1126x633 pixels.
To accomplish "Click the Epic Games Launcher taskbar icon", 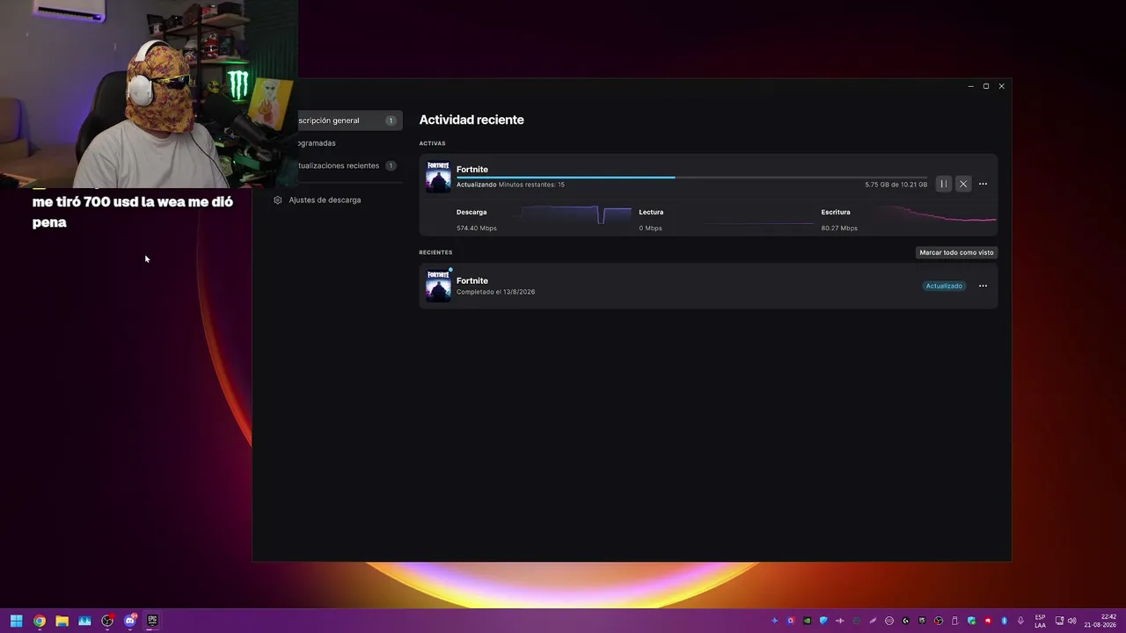I will point(152,621).
